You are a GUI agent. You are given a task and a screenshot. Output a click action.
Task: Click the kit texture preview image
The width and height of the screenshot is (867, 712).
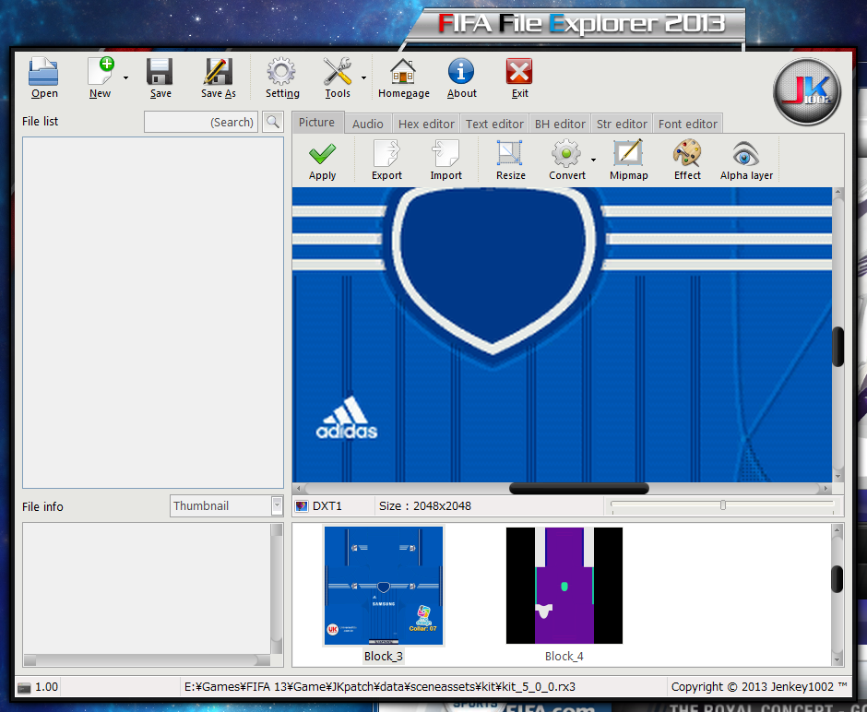(x=562, y=335)
